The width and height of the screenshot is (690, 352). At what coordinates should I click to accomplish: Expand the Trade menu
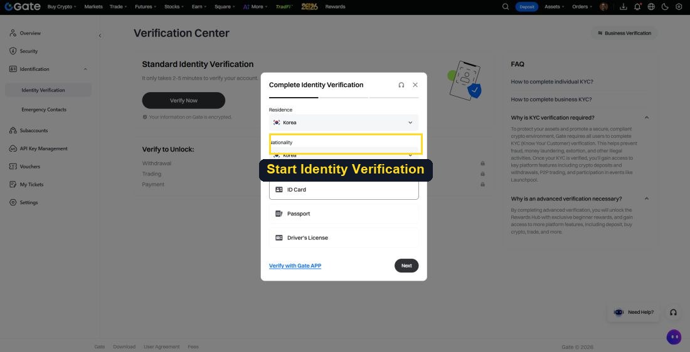click(119, 7)
